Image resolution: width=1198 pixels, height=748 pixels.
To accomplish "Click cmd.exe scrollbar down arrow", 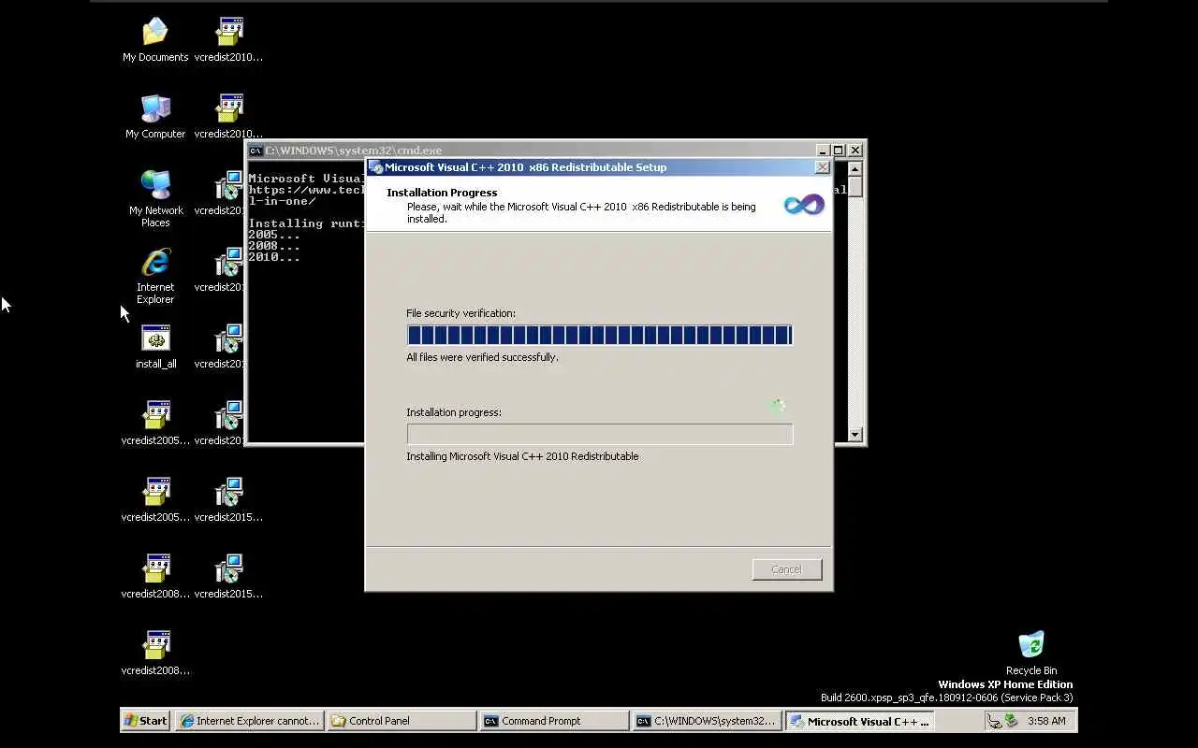I will 855,434.
